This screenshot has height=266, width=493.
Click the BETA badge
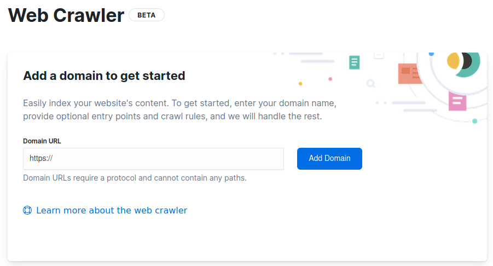point(146,15)
